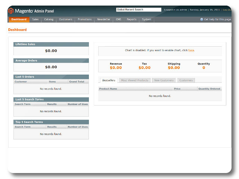Switch to the Most Viewed Products tab

[x=134, y=80]
